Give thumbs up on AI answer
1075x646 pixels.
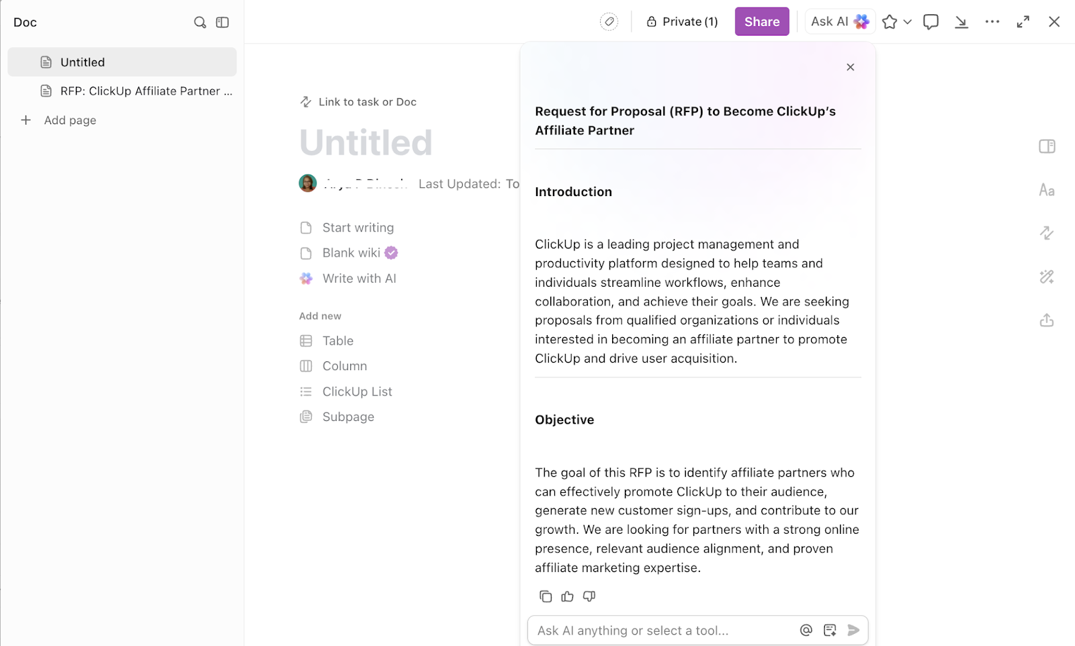point(567,596)
